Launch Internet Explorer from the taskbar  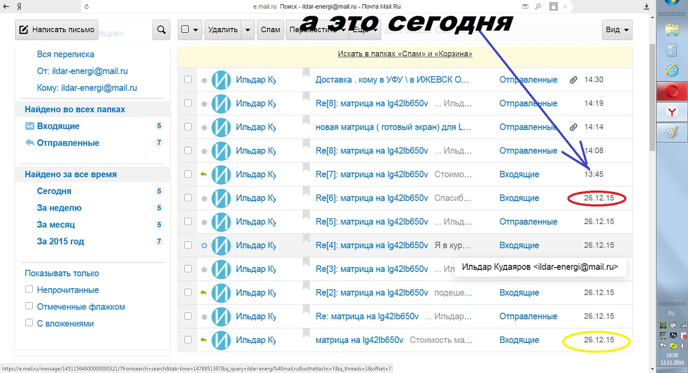coord(672,71)
